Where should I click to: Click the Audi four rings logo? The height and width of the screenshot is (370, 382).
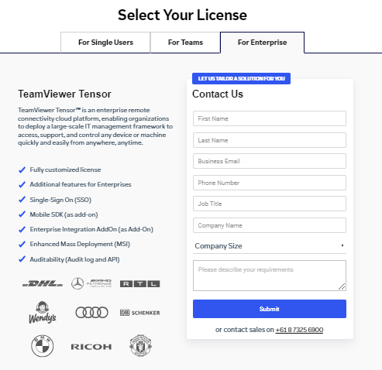[91, 313]
